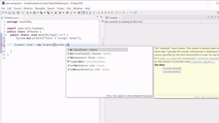Open the New dropdown arrow

pos(6,13)
